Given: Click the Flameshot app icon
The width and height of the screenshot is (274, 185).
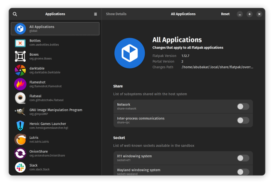Looking at the screenshot, I should pos(20,84).
